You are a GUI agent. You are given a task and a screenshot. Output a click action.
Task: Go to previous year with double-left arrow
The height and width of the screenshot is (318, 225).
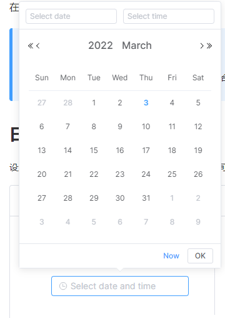click(31, 46)
